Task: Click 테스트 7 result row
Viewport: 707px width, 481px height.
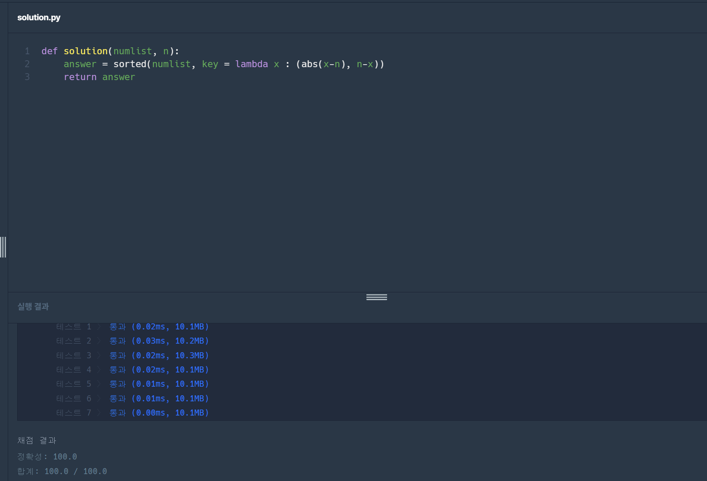Action: click(133, 413)
